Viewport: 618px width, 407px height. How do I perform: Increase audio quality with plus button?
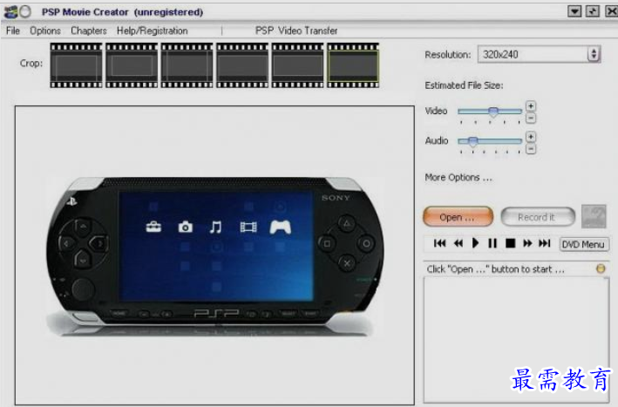(531, 137)
